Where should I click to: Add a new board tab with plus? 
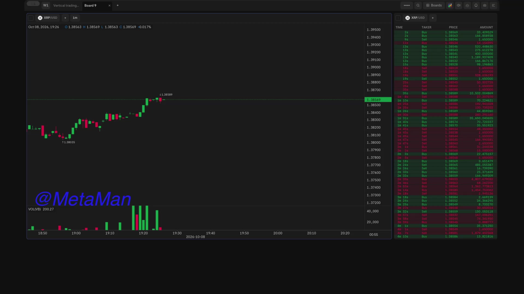(118, 5)
